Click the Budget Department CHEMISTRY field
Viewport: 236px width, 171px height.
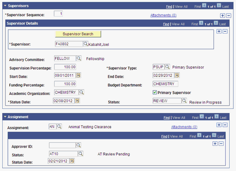(x=165, y=84)
